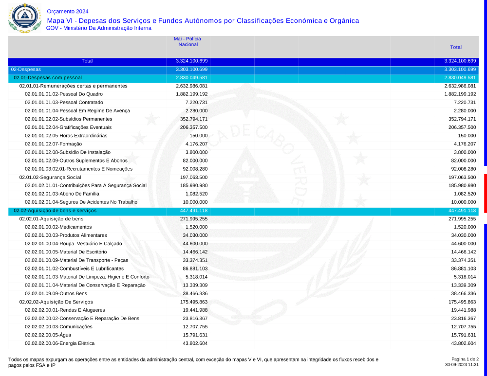
Task: Click the '02.01.02-Segurança Social' row label
Action: pos(50,177)
